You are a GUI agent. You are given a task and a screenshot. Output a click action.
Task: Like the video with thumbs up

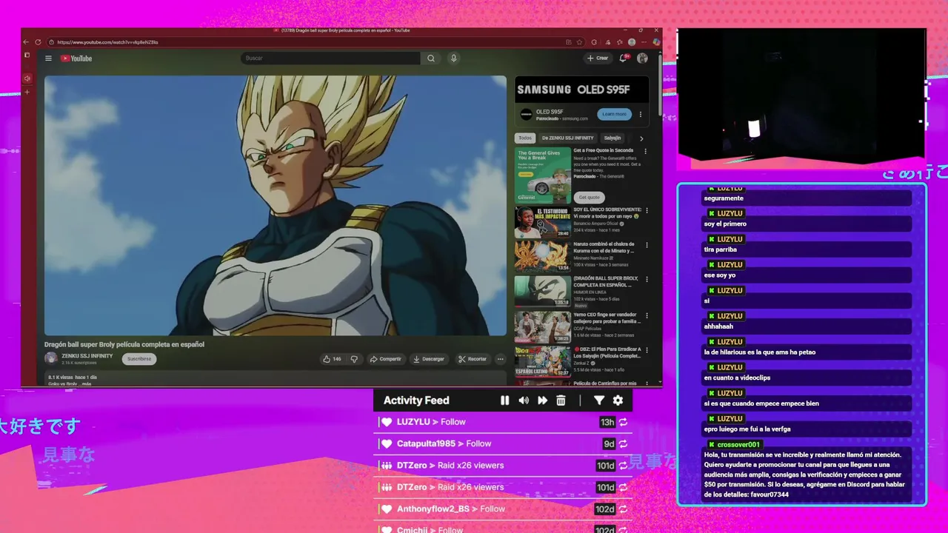tap(332, 359)
